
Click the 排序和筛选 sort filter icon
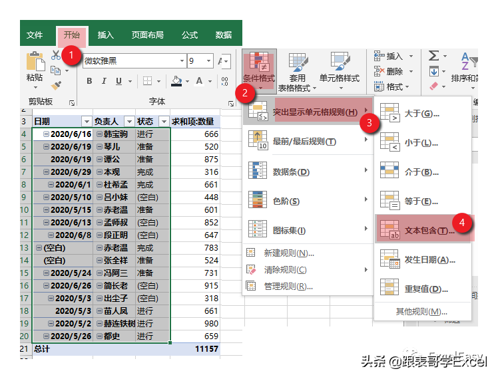click(469, 61)
